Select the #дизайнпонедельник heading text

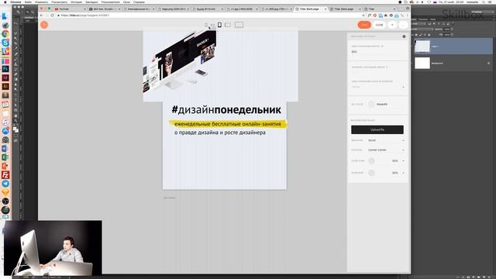coord(226,110)
